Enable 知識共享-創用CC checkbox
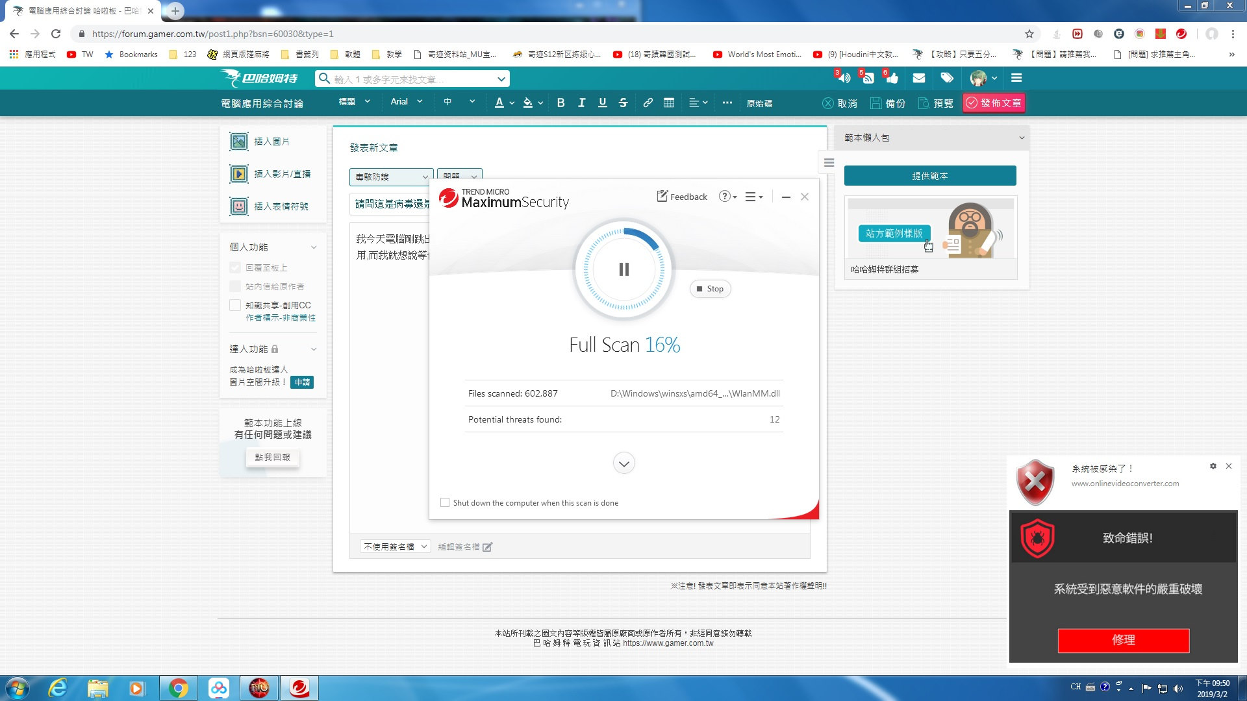Viewport: 1247px width, 701px height. click(x=235, y=305)
